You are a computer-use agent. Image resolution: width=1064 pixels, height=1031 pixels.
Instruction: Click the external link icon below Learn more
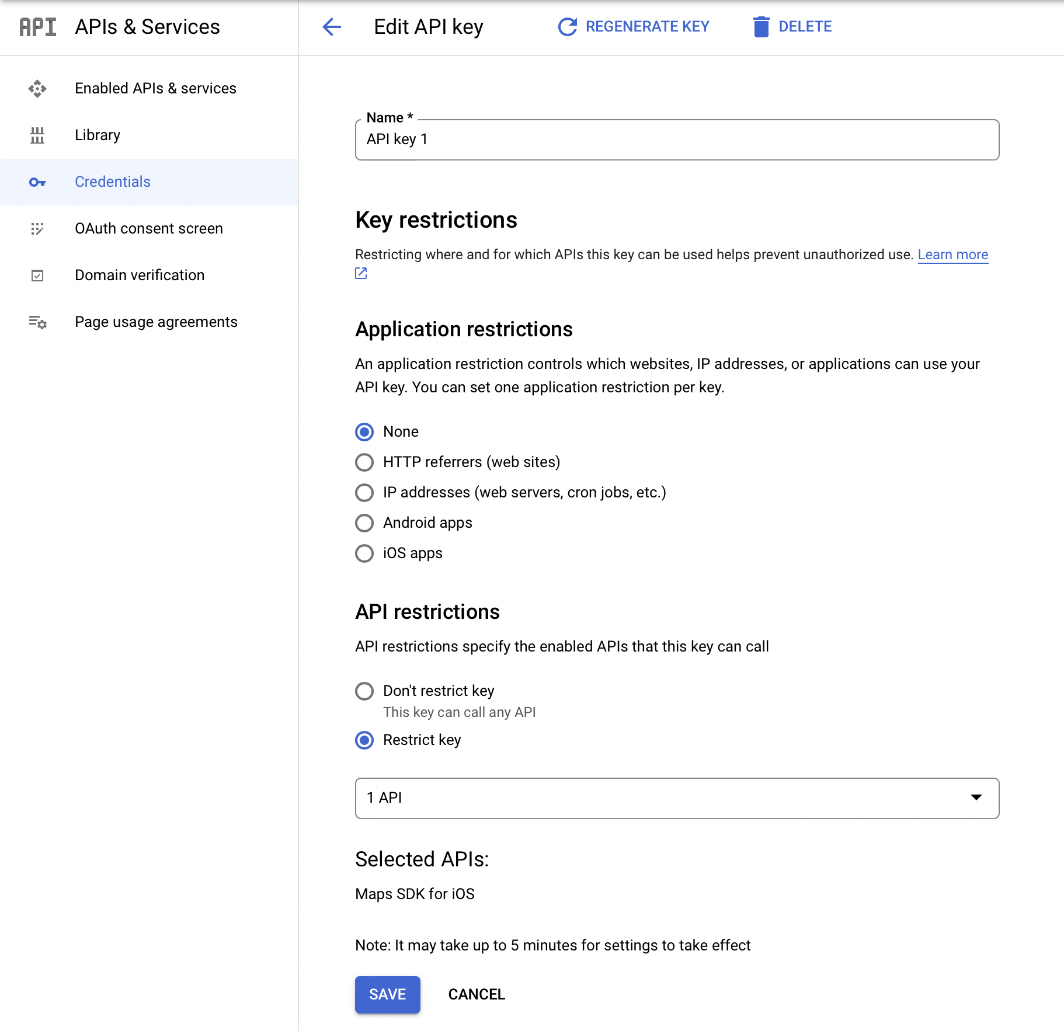(361, 273)
